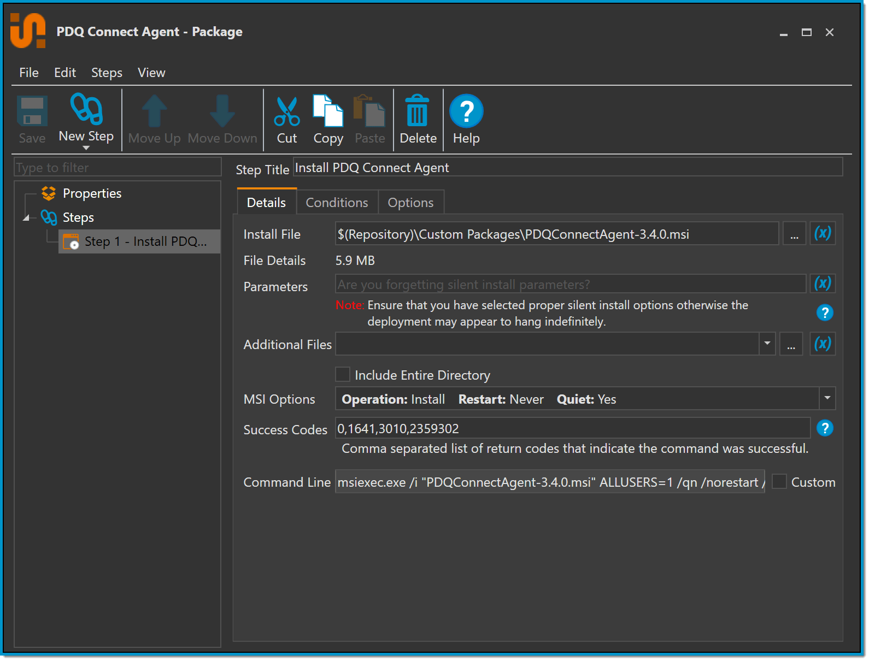Select Properties in the tree
Image resolution: width=869 pixels, height=661 pixels.
coord(92,193)
